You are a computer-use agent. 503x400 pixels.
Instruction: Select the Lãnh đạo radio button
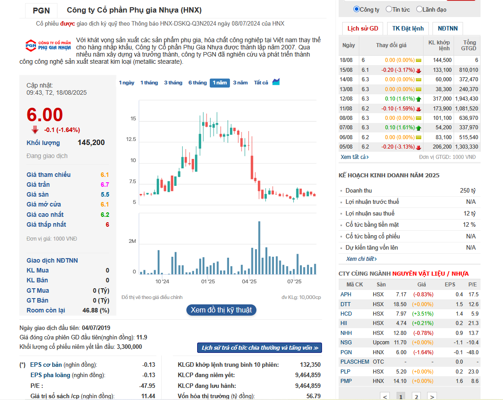(419, 9)
